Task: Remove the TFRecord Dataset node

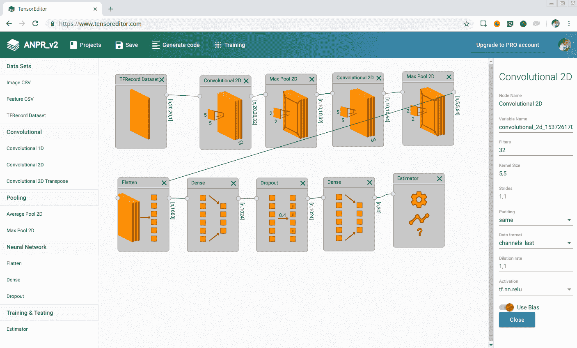Action: point(162,80)
